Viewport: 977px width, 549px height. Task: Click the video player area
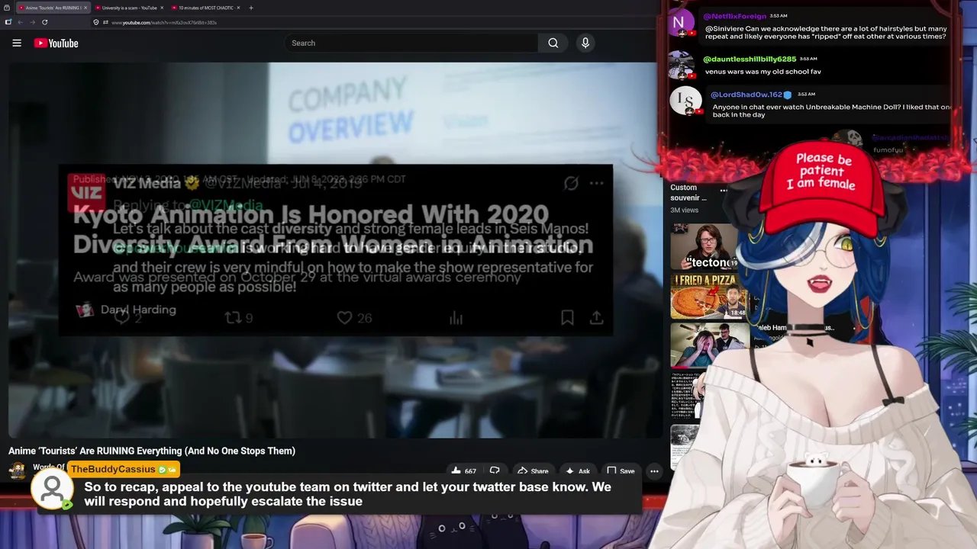pyautogui.click(x=336, y=250)
